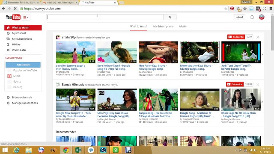
Task: Dismiss the aftab720p recommendation
Action: [258, 37]
